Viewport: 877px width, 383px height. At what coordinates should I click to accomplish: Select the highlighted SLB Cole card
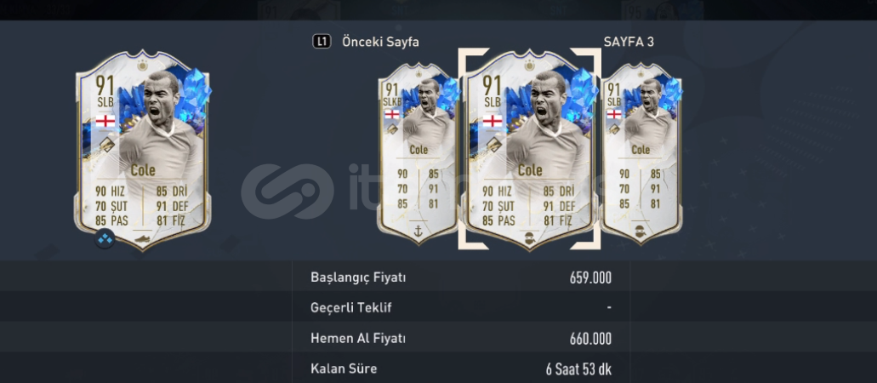[529, 149]
